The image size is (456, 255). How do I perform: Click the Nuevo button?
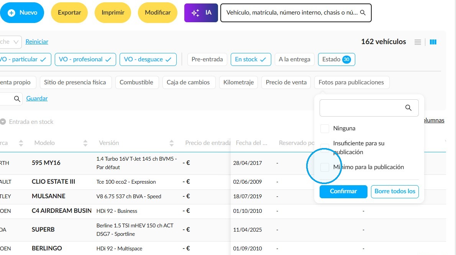pyautogui.click(x=22, y=13)
